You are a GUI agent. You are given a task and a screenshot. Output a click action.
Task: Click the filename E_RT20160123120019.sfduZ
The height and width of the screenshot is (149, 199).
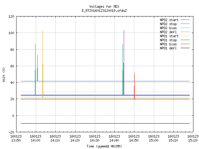(x=104, y=11)
